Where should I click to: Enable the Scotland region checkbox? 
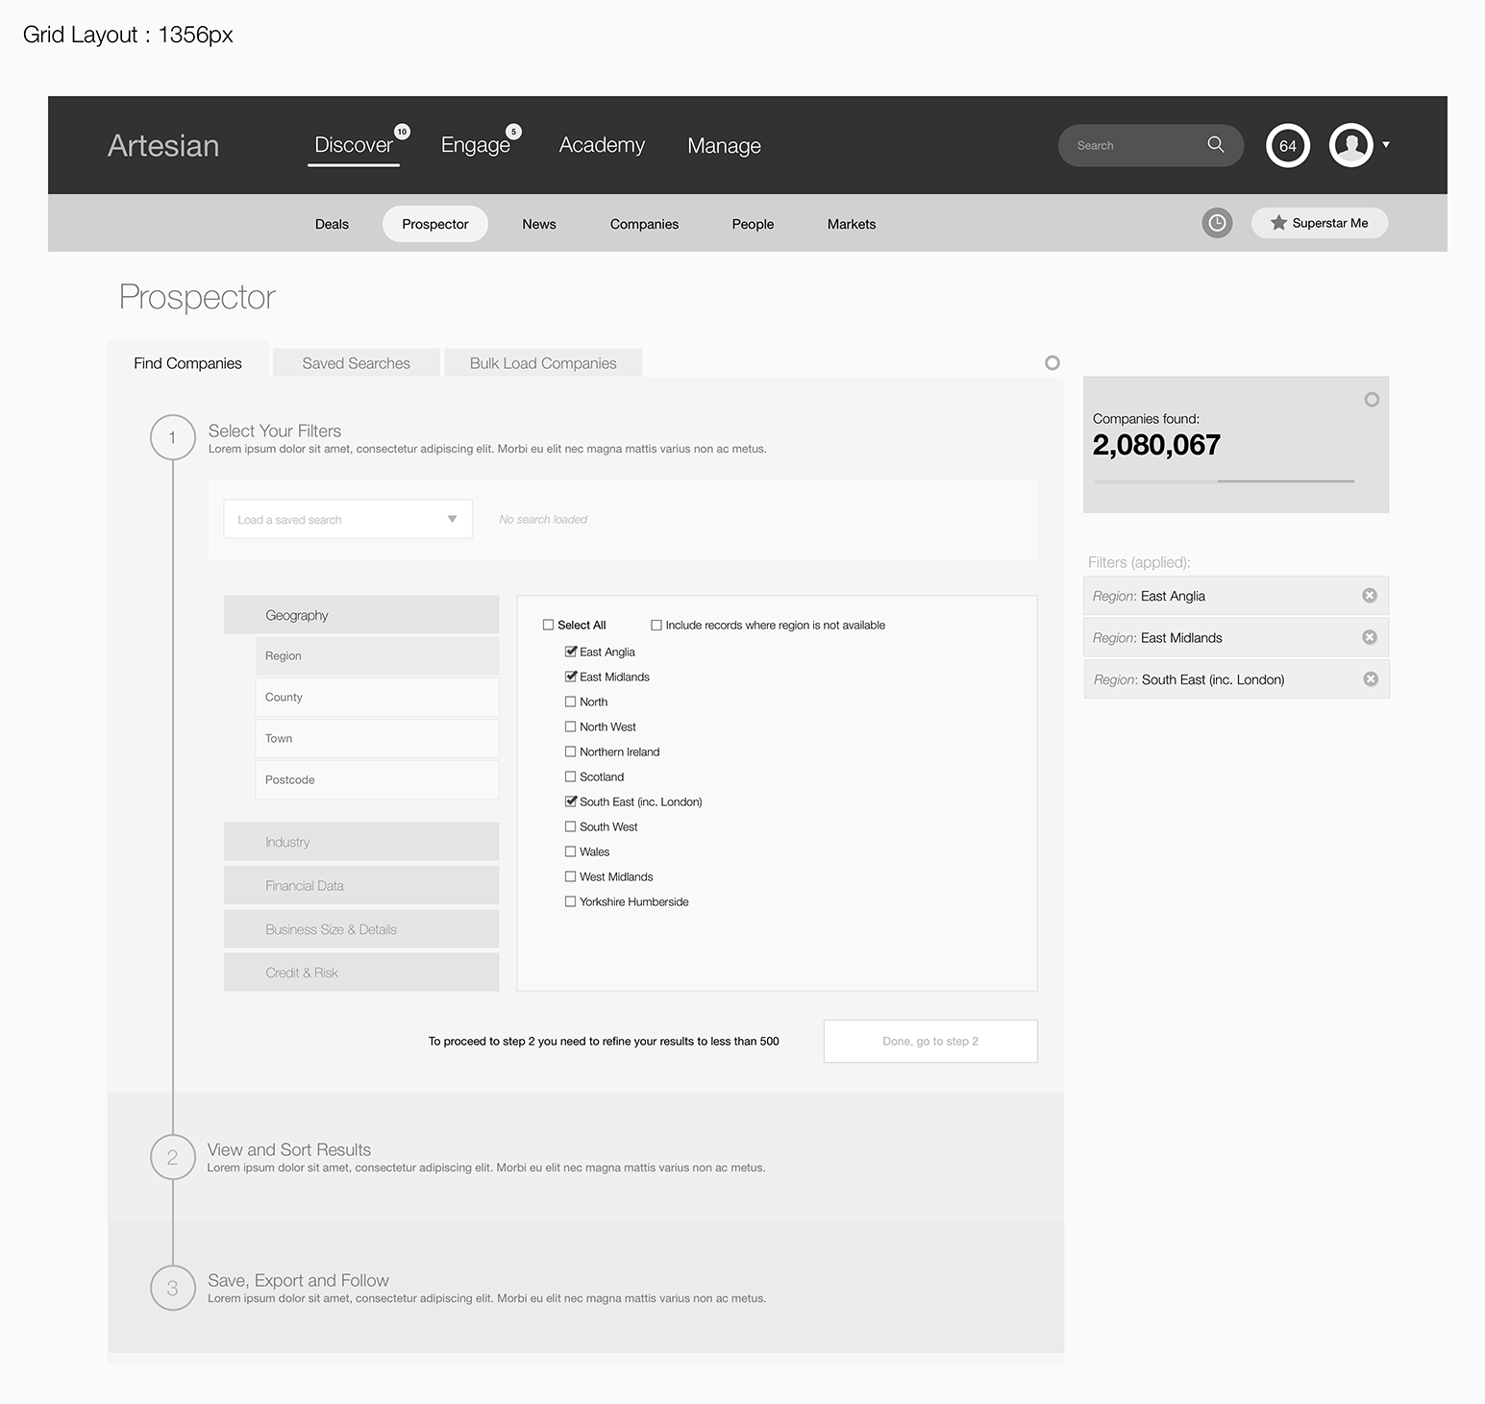(x=571, y=776)
